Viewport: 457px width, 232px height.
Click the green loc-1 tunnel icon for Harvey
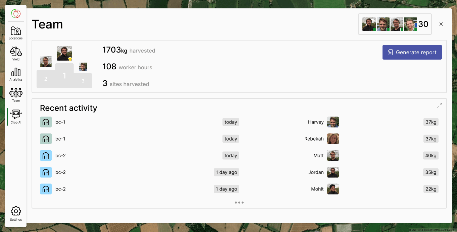pos(46,122)
